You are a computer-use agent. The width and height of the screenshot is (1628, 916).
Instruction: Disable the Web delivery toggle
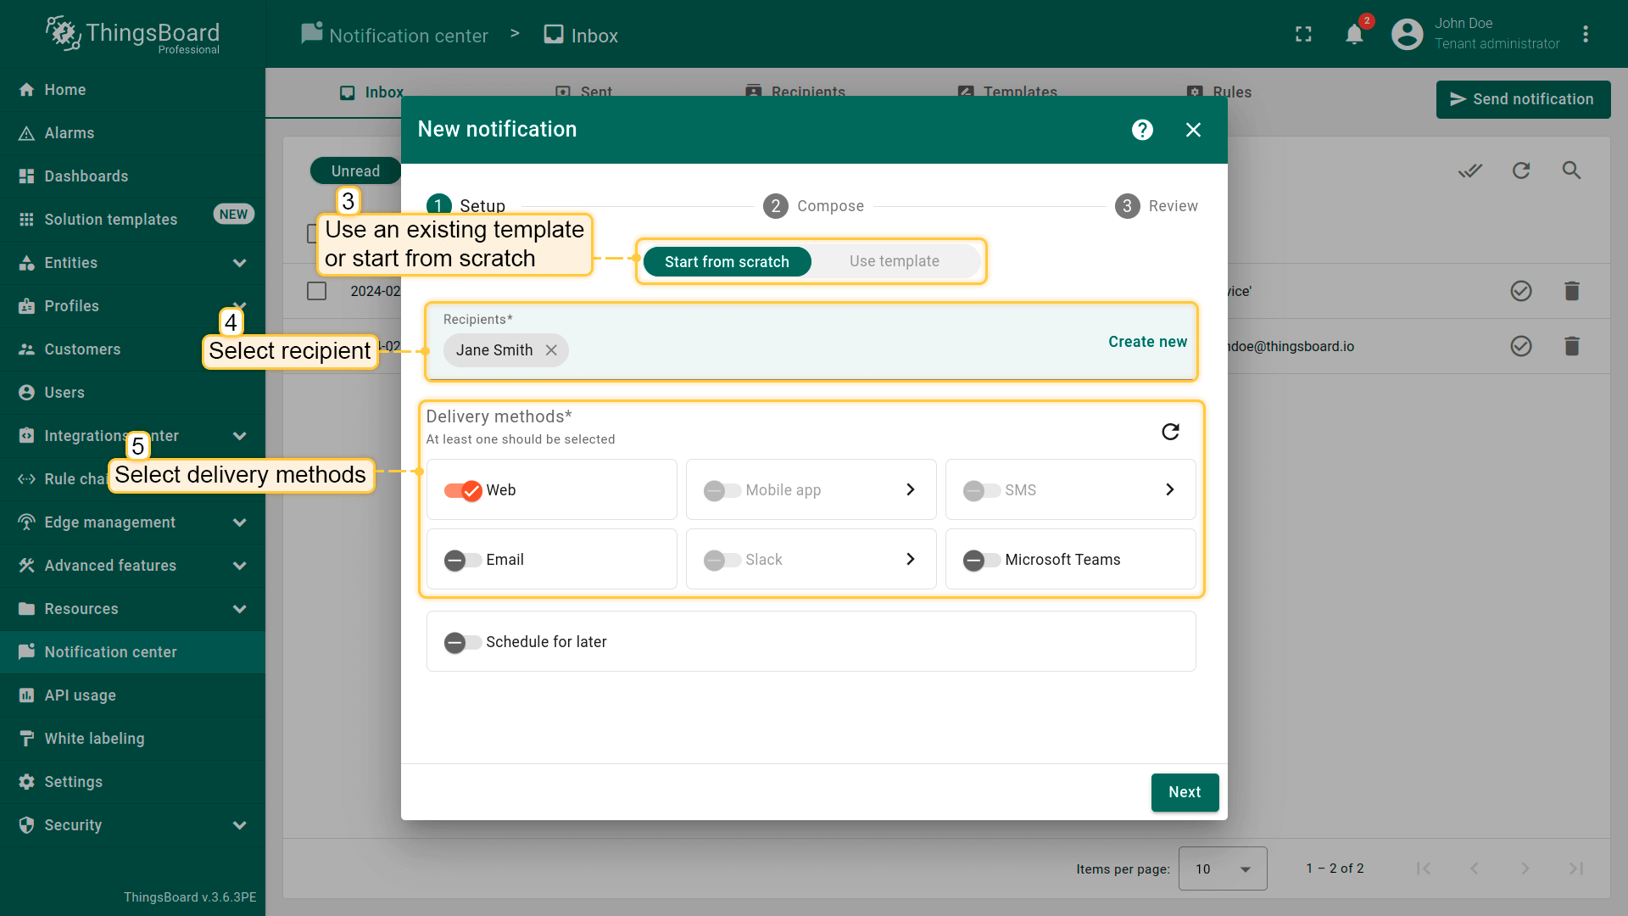click(x=463, y=490)
